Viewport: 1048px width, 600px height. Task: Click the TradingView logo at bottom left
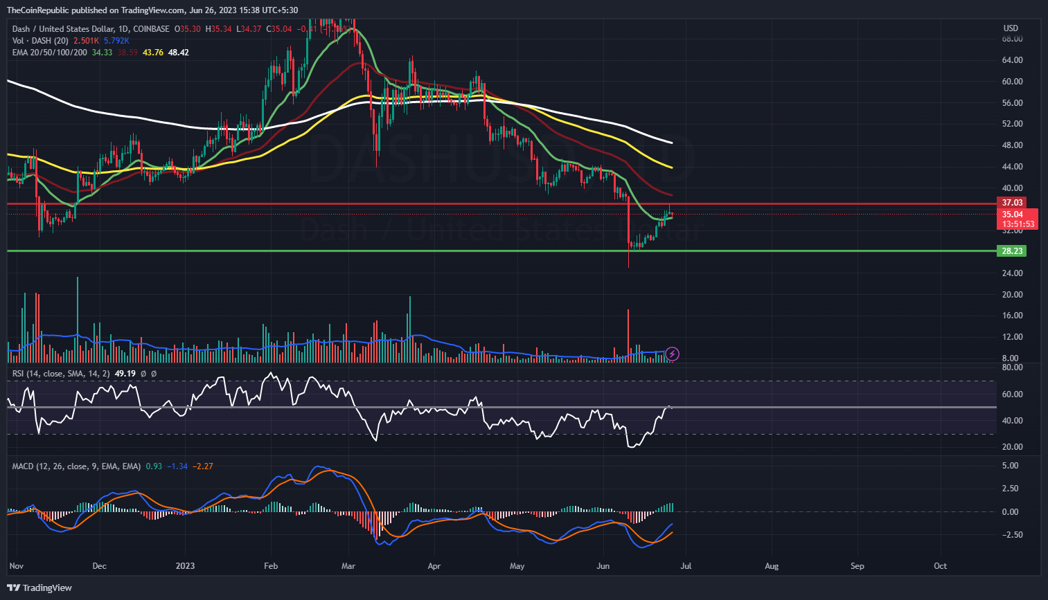pos(39,588)
